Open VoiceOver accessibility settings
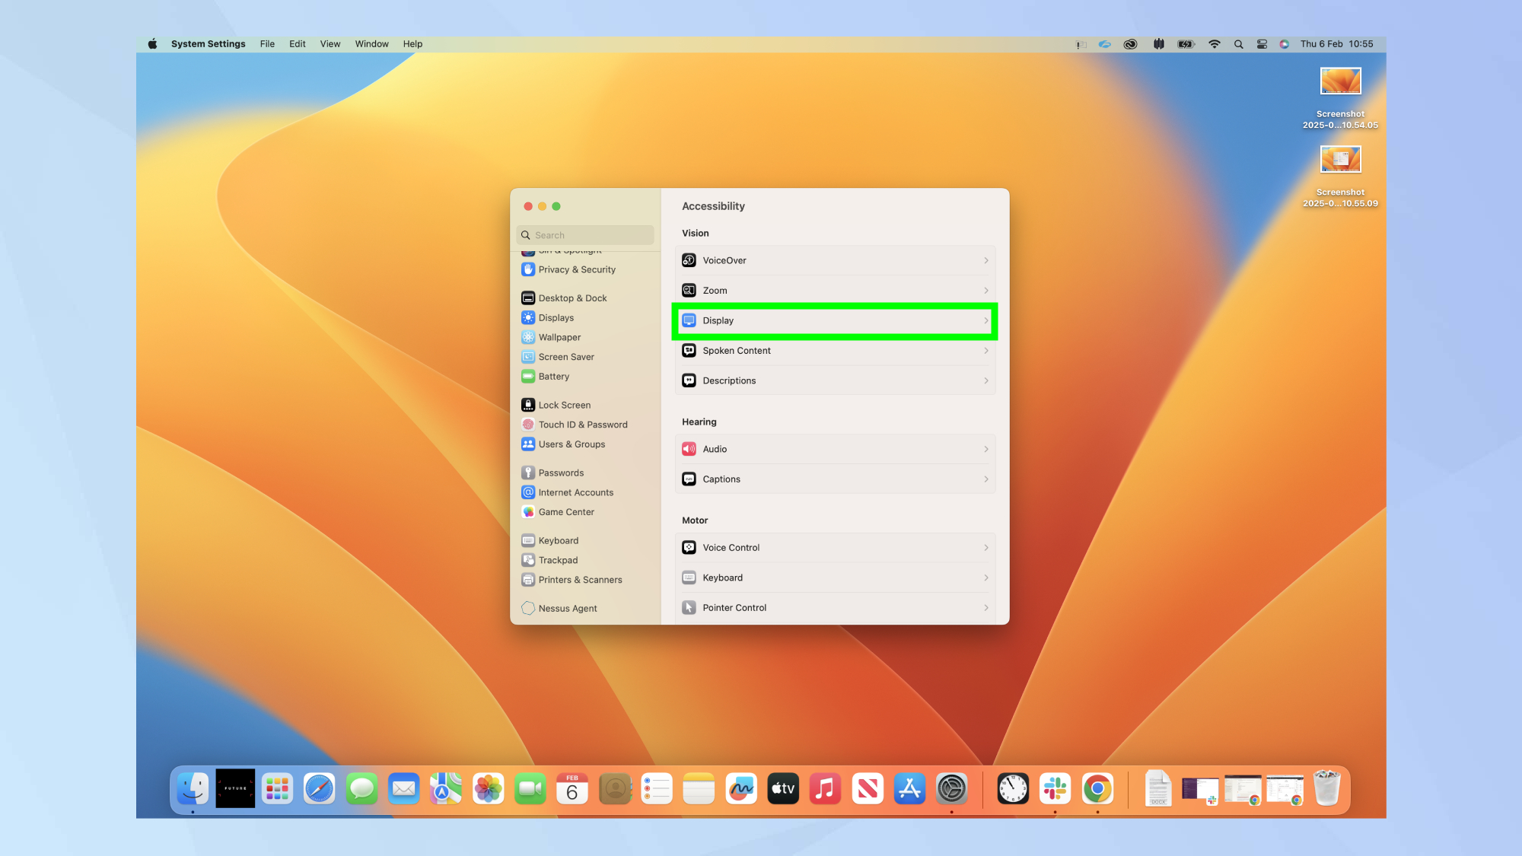The image size is (1522, 856). click(x=835, y=259)
